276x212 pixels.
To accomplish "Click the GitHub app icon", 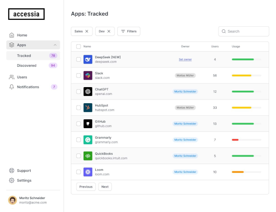I will pyautogui.click(x=88, y=124).
